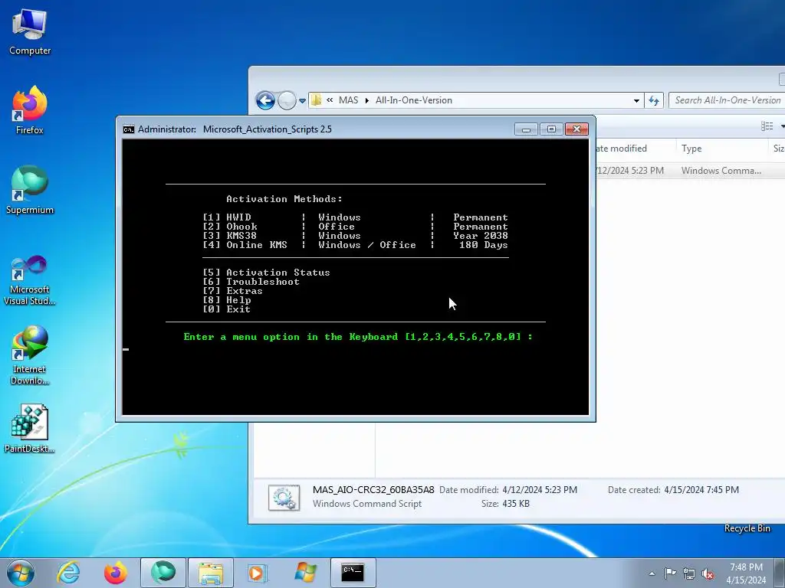Close the Microsoft_Activation_Scripts console window

[x=576, y=129]
